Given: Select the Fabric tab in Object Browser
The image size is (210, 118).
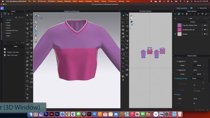Looking at the screenshot, I should click(179, 14).
